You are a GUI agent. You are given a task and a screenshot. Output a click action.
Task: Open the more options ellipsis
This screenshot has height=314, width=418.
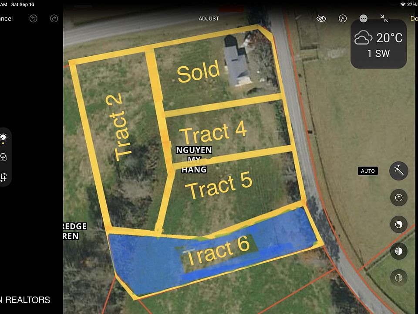click(363, 18)
